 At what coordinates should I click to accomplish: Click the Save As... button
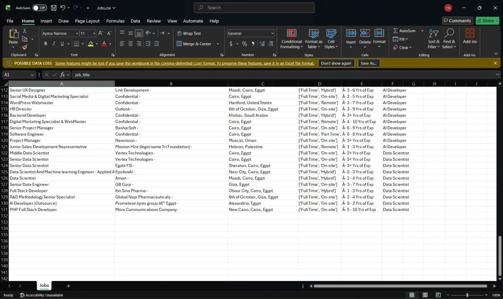coord(368,63)
